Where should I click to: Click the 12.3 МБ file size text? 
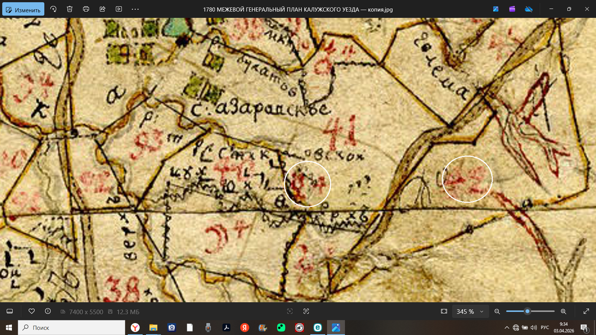pyautogui.click(x=128, y=312)
